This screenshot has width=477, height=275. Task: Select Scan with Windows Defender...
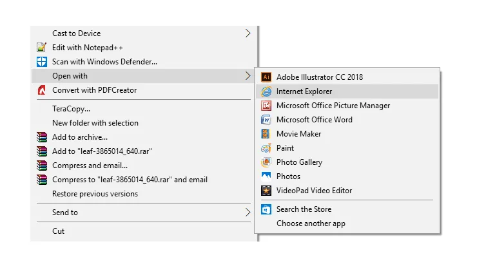click(144, 62)
